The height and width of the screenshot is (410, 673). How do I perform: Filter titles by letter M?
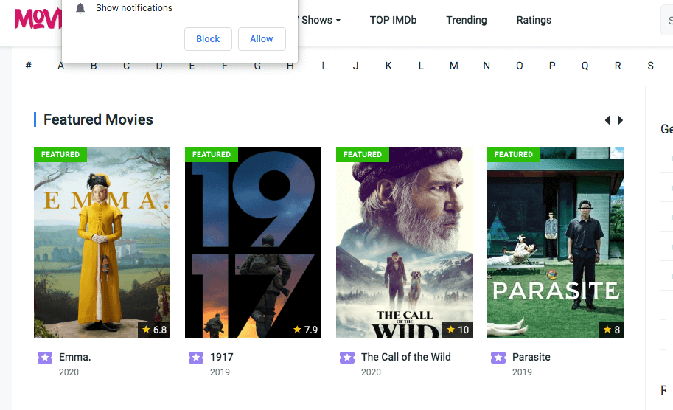click(x=453, y=66)
